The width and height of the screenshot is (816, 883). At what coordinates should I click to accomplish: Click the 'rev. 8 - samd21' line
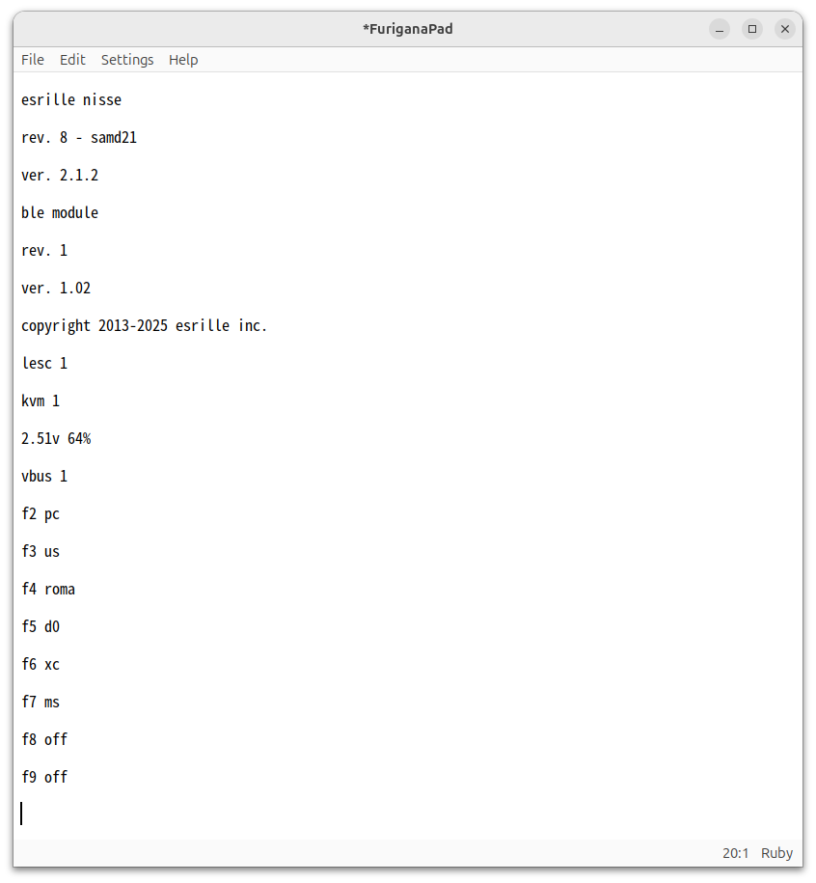pos(79,138)
